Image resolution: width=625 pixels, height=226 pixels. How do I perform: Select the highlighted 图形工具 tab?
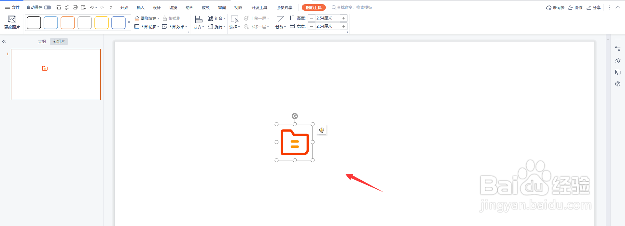(314, 7)
